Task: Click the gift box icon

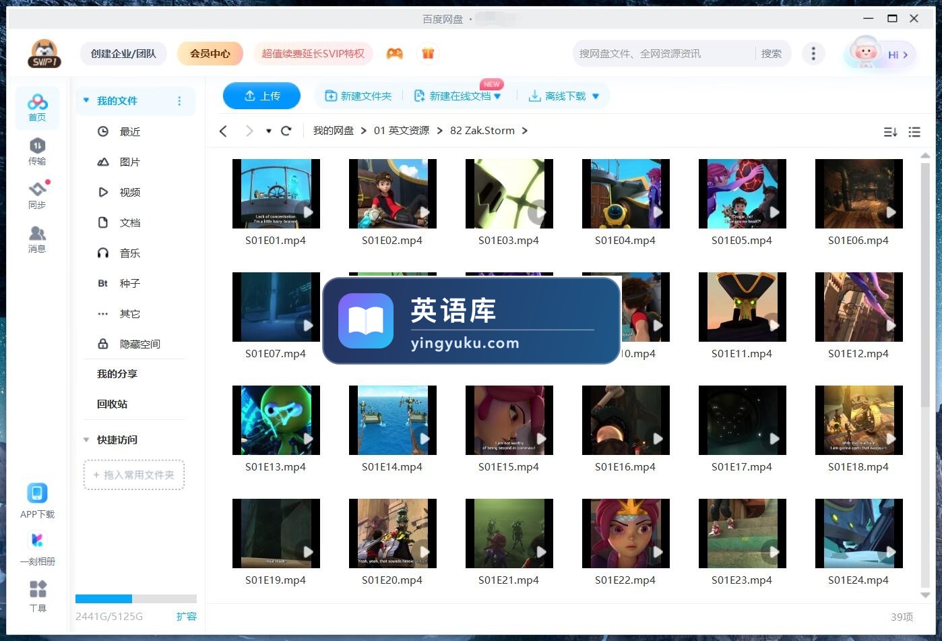Action: click(x=428, y=53)
